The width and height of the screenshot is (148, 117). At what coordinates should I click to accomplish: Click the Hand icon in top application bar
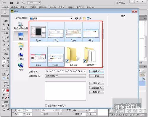[17, 3]
